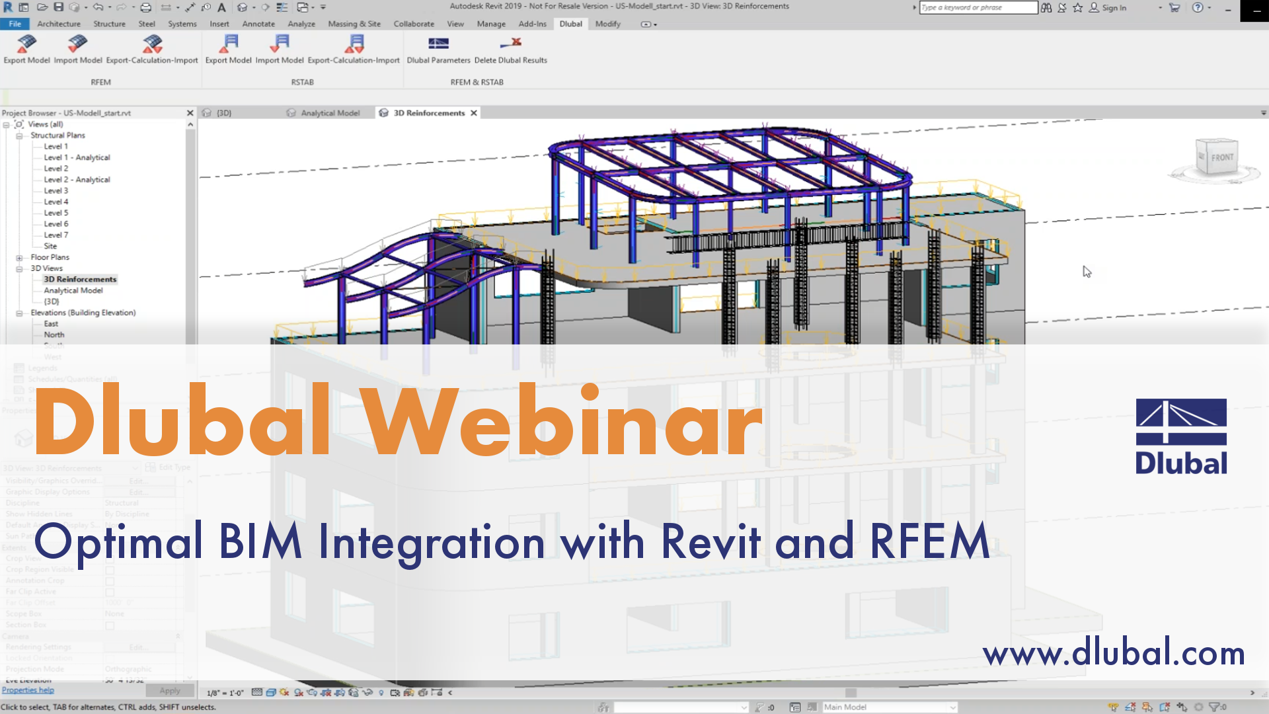The image size is (1269, 714).
Task: Select Level 2 structural plan
Action: pyautogui.click(x=56, y=169)
